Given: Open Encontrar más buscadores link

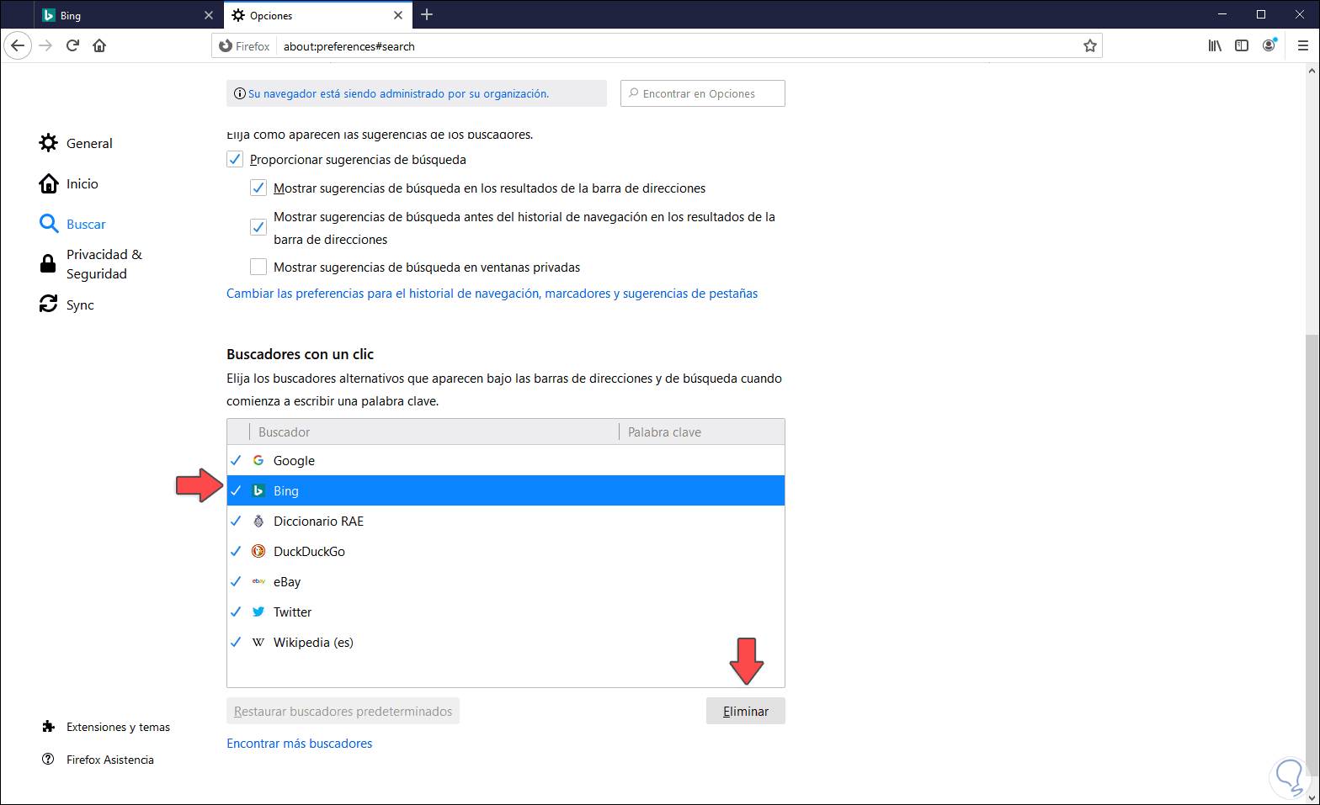Looking at the screenshot, I should [x=299, y=744].
